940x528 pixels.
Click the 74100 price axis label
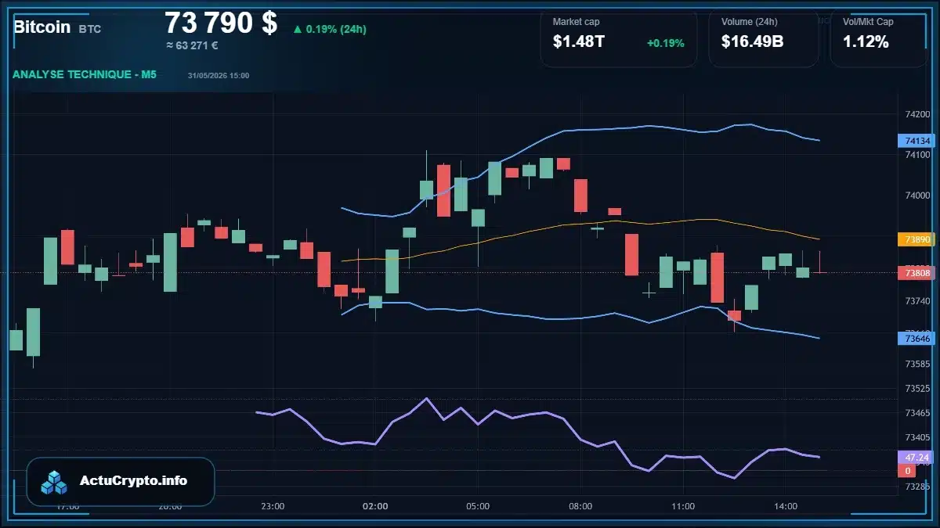[917, 155]
